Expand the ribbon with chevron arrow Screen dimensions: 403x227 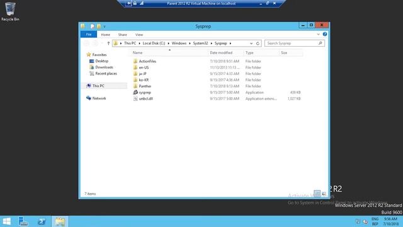(319, 34)
